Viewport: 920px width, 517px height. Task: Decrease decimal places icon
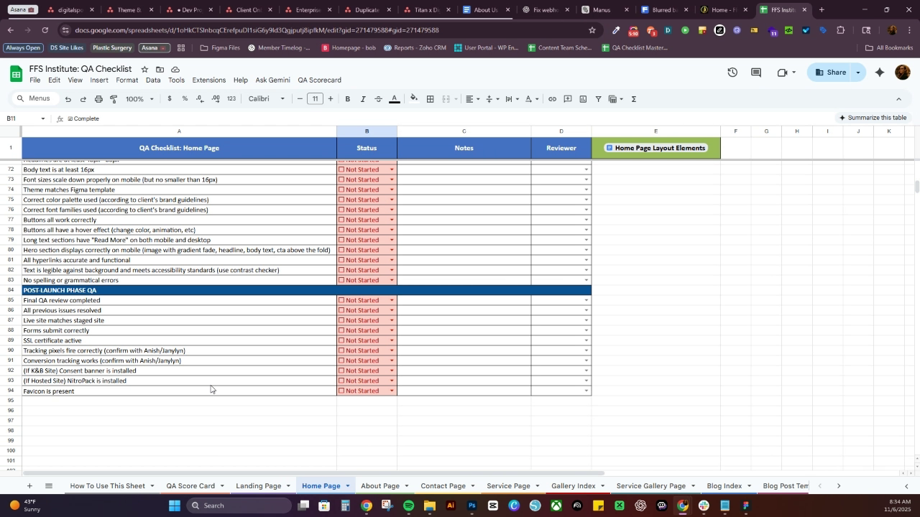(x=200, y=99)
